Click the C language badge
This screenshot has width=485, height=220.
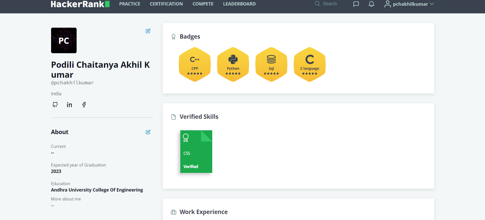click(310, 64)
